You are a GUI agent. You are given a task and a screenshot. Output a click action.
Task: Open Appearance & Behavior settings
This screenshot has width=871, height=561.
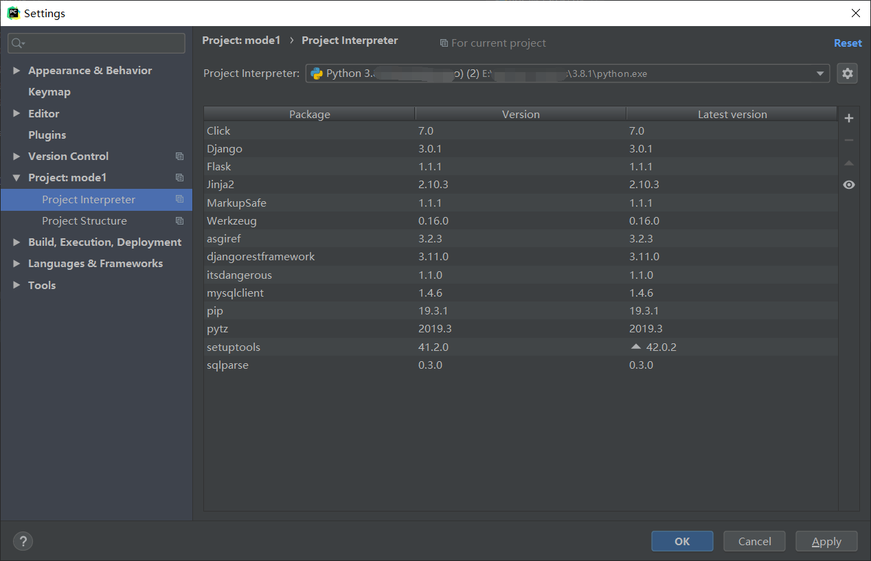[x=90, y=71]
